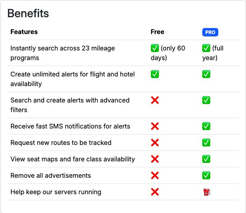
Task: Click the blue PRO badge
Action: pyautogui.click(x=210, y=32)
